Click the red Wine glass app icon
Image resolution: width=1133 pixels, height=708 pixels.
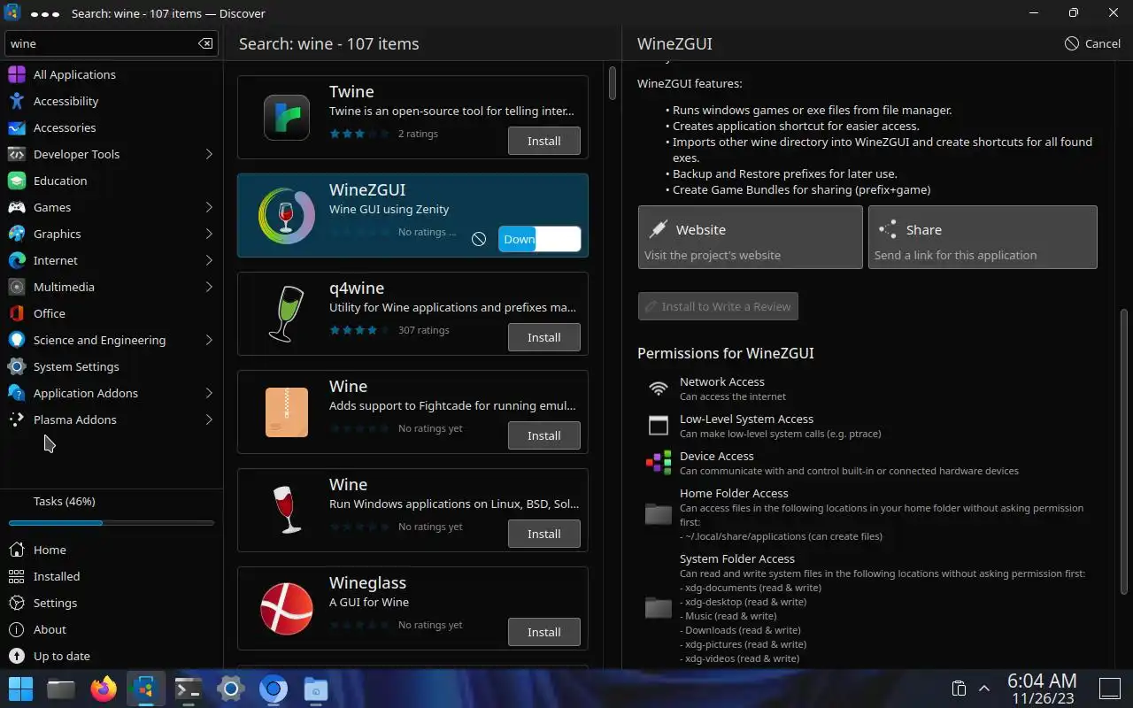[x=287, y=511]
